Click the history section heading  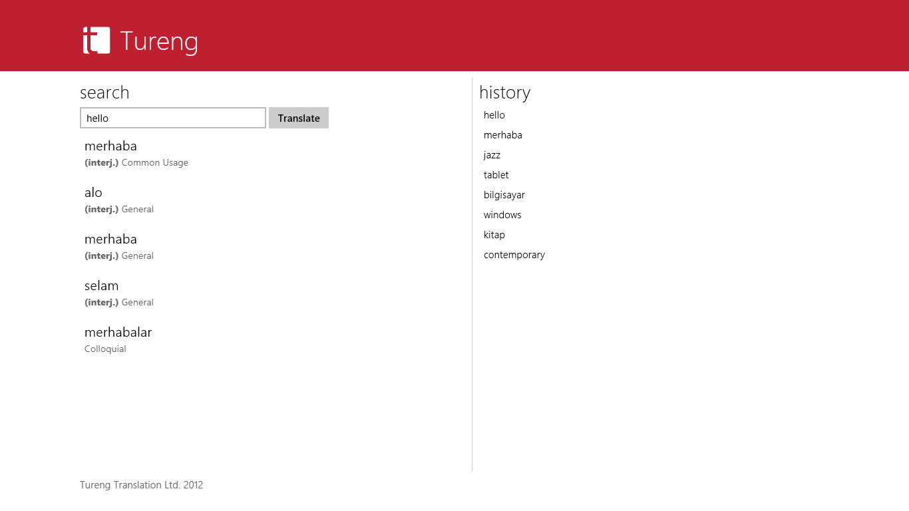504,92
